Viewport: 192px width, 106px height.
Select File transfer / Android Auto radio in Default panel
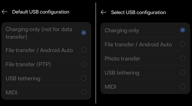coord(84,50)
